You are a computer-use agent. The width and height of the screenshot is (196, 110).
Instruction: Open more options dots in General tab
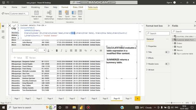click(x=167, y=39)
